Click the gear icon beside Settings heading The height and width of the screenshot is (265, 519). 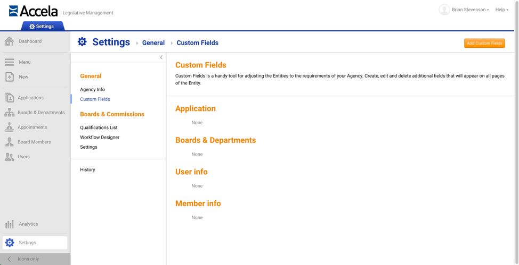[x=82, y=42]
